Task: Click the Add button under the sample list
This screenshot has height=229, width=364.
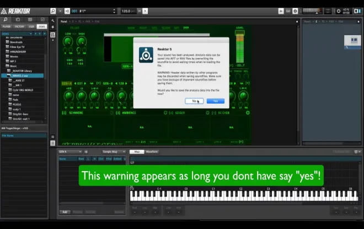Action: pos(65,212)
